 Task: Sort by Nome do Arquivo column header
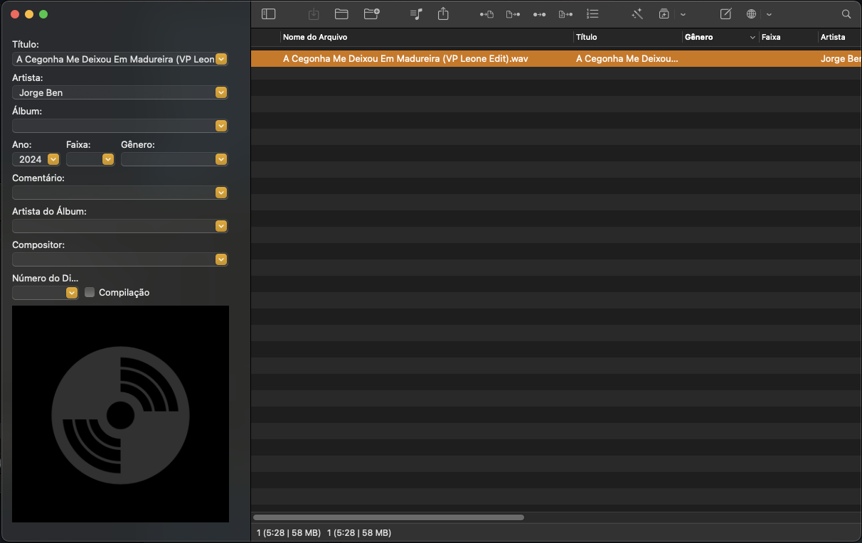pos(427,37)
